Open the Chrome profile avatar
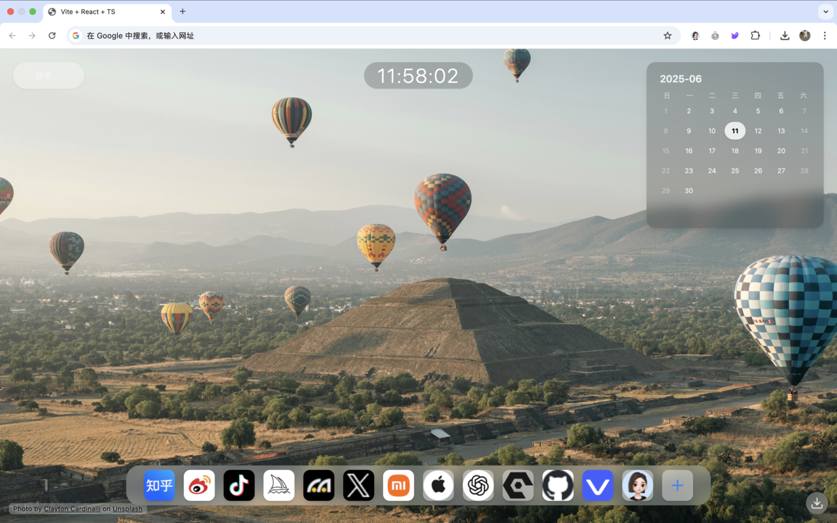This screenshot has width=837, height=523. (805, 36)
